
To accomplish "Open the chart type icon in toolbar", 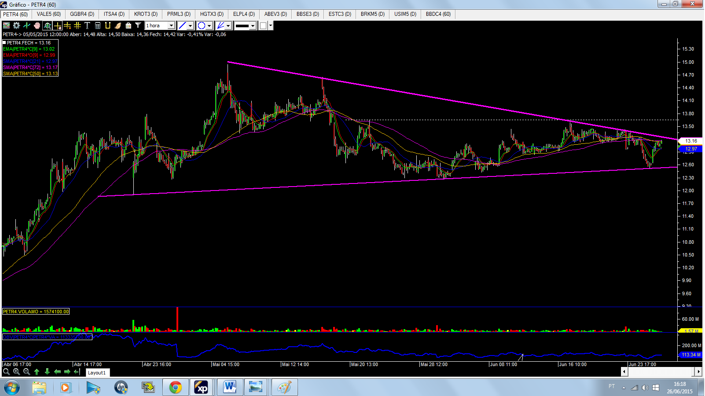I will (x=7, y=26).
